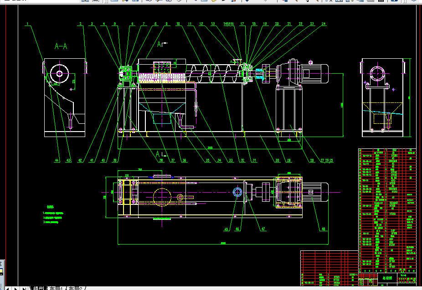Select part balloon number 10
The height and width of the screenshot is (290, 422).
point(178,24)
